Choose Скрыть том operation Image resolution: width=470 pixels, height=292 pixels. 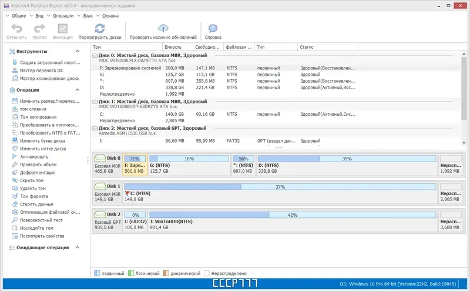click(x=28, y=180)
